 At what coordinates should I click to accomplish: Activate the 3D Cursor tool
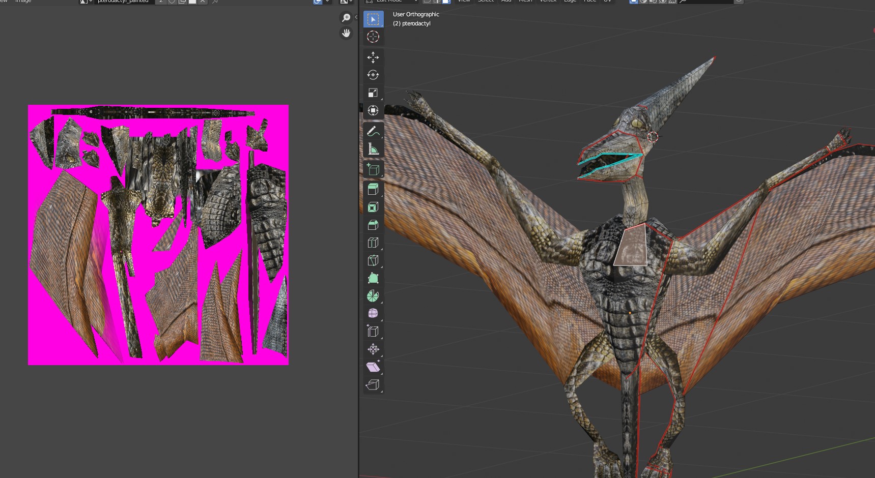(x=373, y=37)
